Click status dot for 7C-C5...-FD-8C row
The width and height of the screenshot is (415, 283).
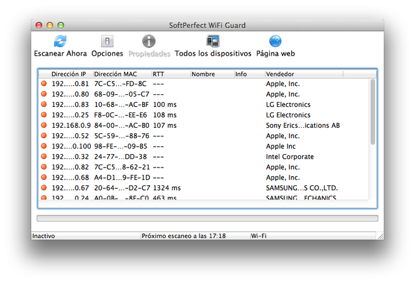(x=44, y=84)
